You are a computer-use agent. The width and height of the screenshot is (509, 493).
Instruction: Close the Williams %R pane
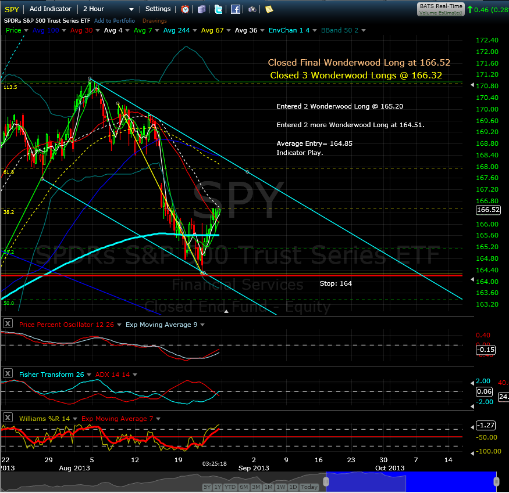click(x=8, y=417)
